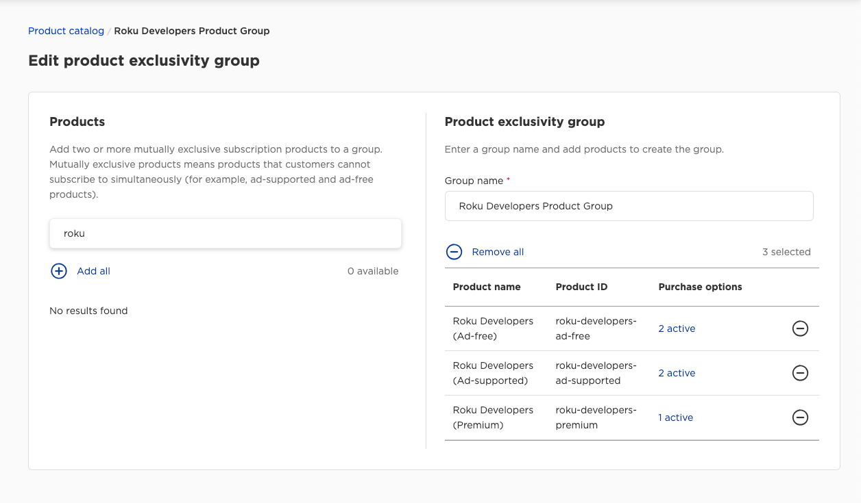Viewport: 861px width, 503px height.
Task: Remove Roku Developers (Ad-free) using its minus icon
Action: [800, 328]
